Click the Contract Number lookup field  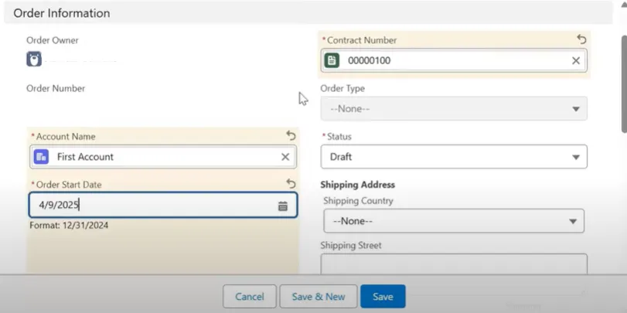[456, 60]
